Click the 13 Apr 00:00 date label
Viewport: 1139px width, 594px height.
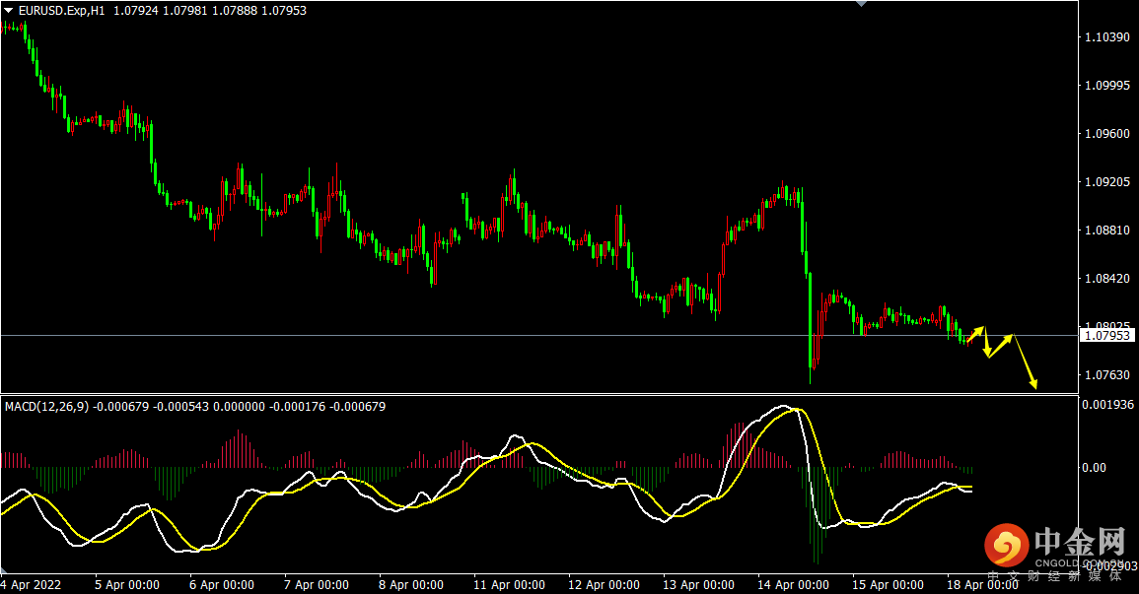(698, 584)
